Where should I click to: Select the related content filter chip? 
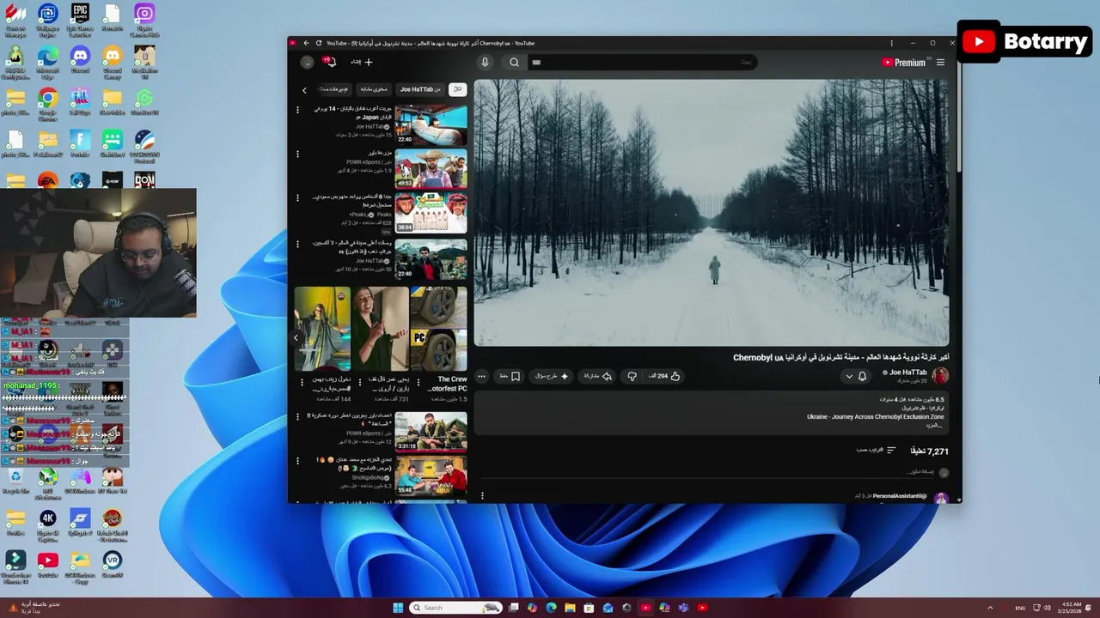374,89
